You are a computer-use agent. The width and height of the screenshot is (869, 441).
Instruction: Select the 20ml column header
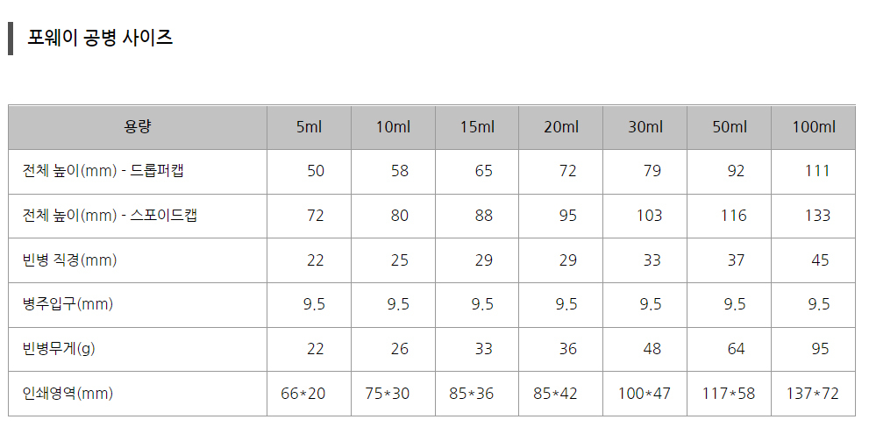click(x=561, y=127)
